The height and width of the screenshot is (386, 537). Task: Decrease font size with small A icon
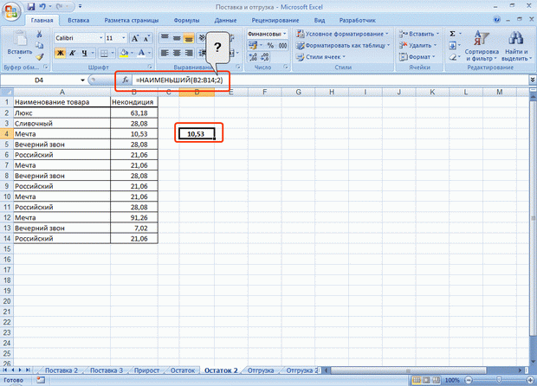[x=147, y=38]
